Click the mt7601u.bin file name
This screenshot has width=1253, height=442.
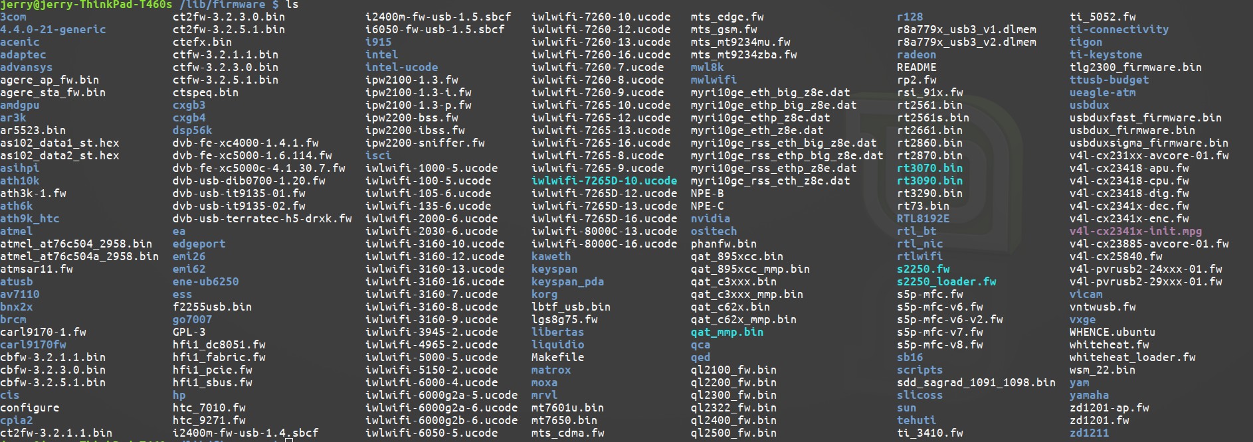point(567,407)
